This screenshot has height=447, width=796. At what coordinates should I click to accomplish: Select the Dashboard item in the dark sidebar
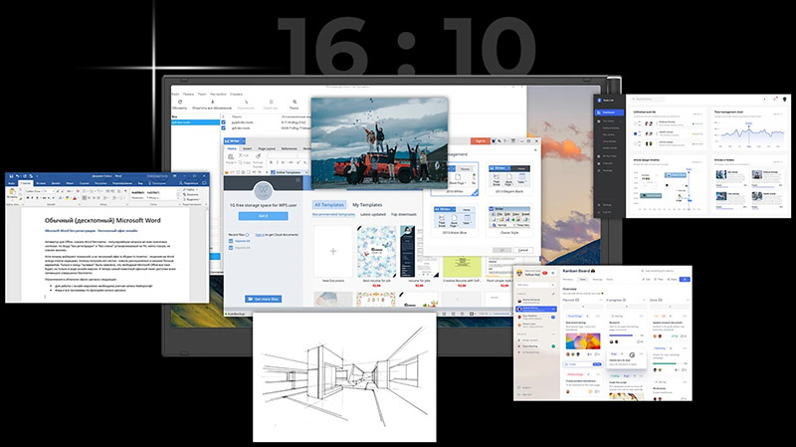tap(609, 112)
